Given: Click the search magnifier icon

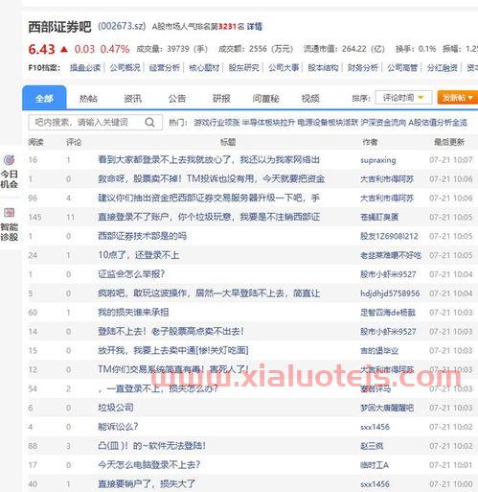Looking at the screenshot, I should coord(149,122).
